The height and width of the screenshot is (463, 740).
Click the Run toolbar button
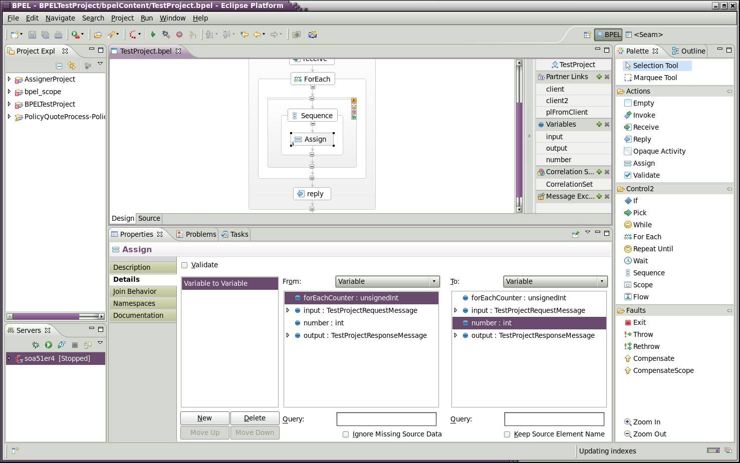tap(153, 35)
